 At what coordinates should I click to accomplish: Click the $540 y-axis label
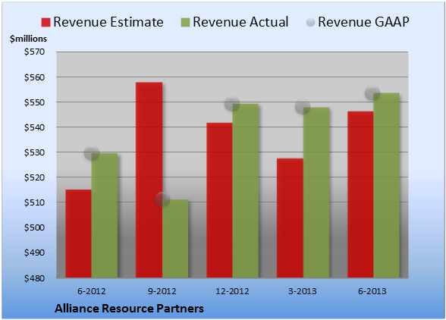34,127
